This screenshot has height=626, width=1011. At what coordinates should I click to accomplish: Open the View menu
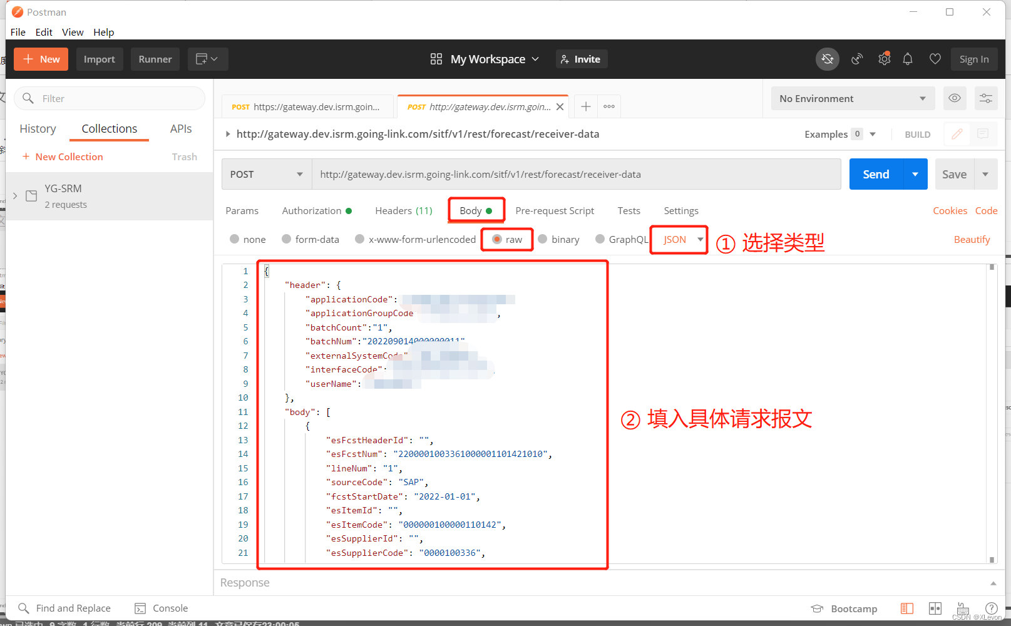click(x=73, y=32)
